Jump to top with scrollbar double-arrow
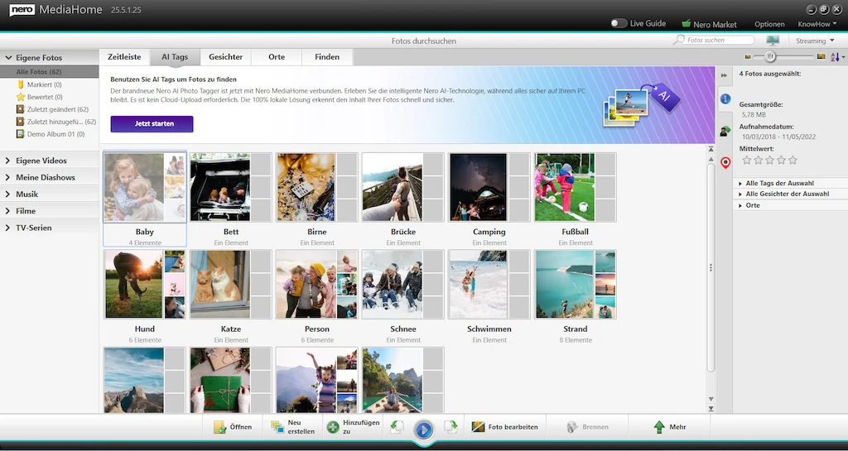Screen dimensions: 848x451 711,149
